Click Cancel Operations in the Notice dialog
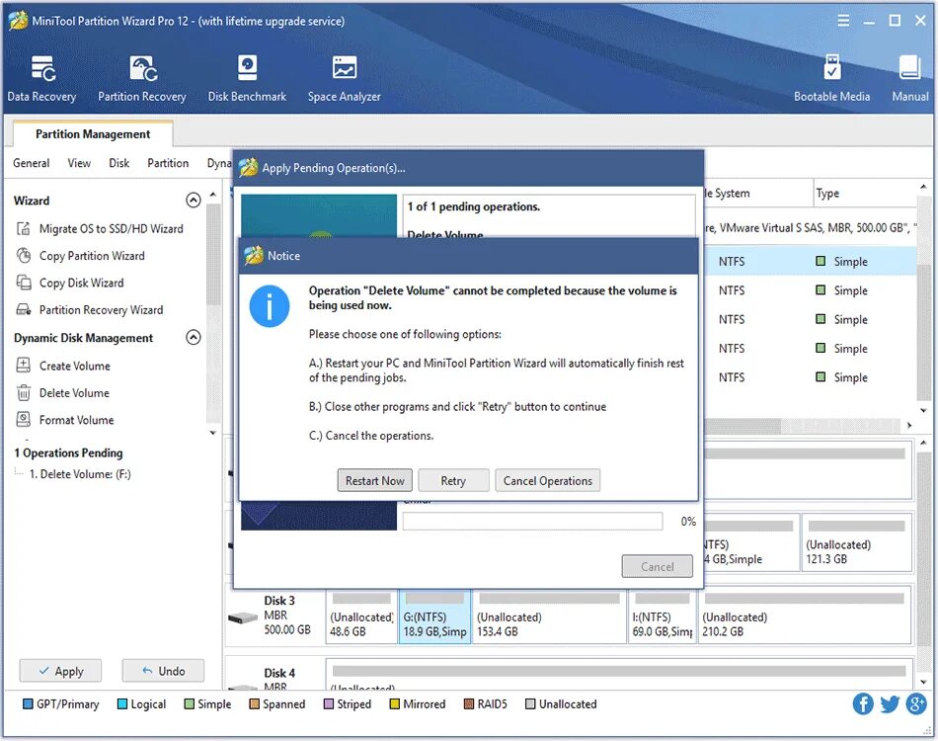 tap(547, 480)
